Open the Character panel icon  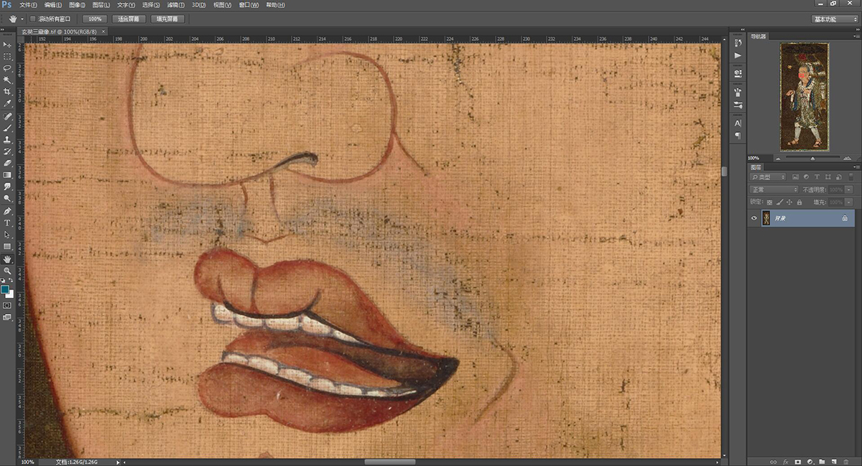click(738, 124)
